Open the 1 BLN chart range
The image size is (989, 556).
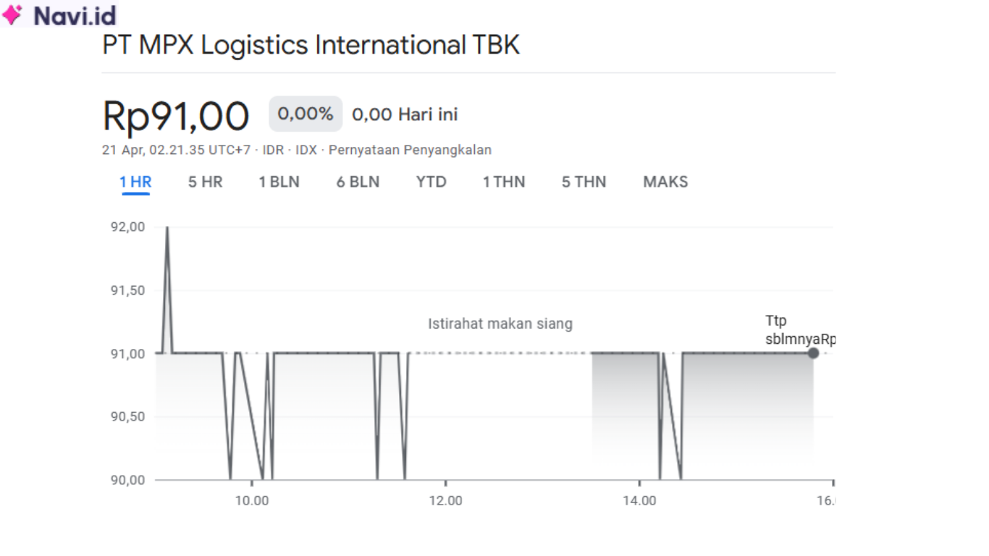tap(279, 182)
